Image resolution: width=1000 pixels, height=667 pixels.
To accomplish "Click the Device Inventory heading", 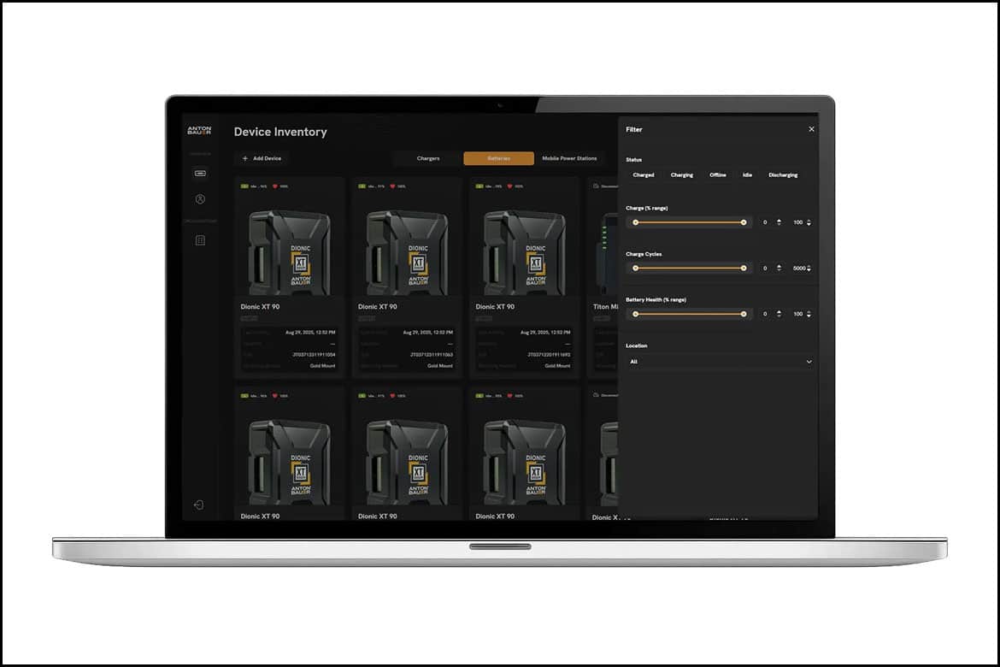I will click(x=280, y=133).
